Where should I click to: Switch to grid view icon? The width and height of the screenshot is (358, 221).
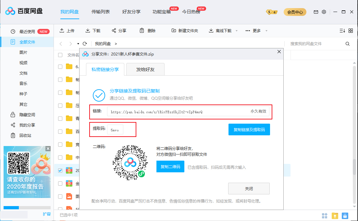[351, 31]
